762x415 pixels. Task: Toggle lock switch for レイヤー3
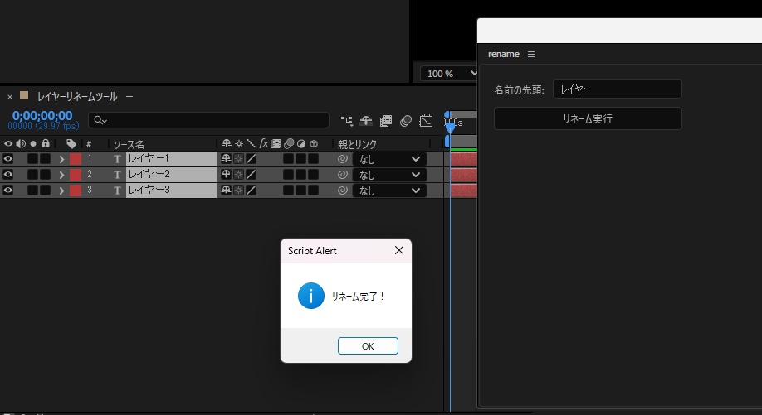(x=45, y=190)
